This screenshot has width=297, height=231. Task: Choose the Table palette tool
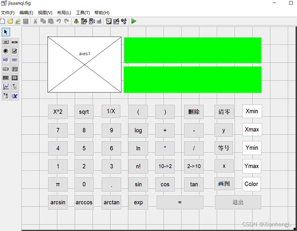pos(15,78)
